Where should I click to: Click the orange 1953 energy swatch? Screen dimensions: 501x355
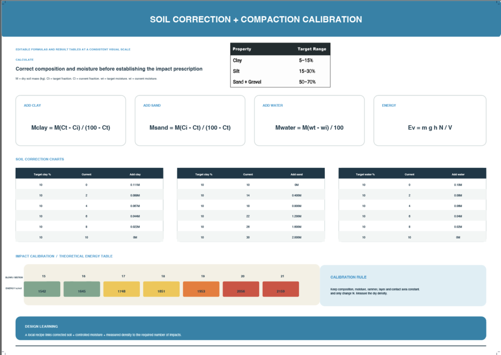point(201,289)
